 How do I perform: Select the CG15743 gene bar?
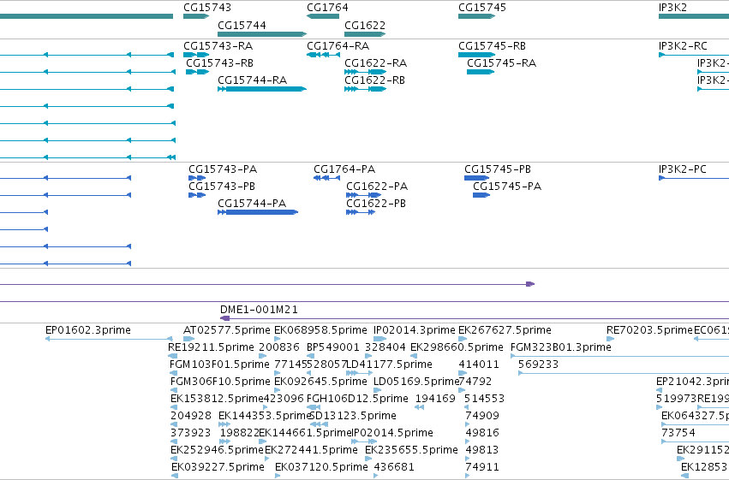tap(195, 16)
